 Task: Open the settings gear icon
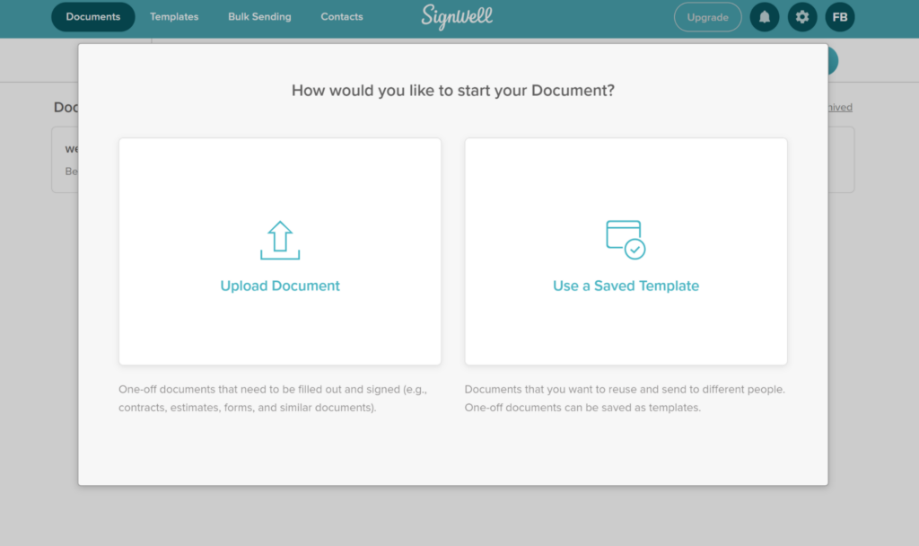[x=801, y=17]
